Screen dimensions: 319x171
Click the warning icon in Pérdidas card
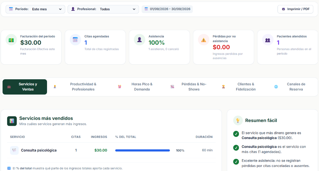[203, 40]
